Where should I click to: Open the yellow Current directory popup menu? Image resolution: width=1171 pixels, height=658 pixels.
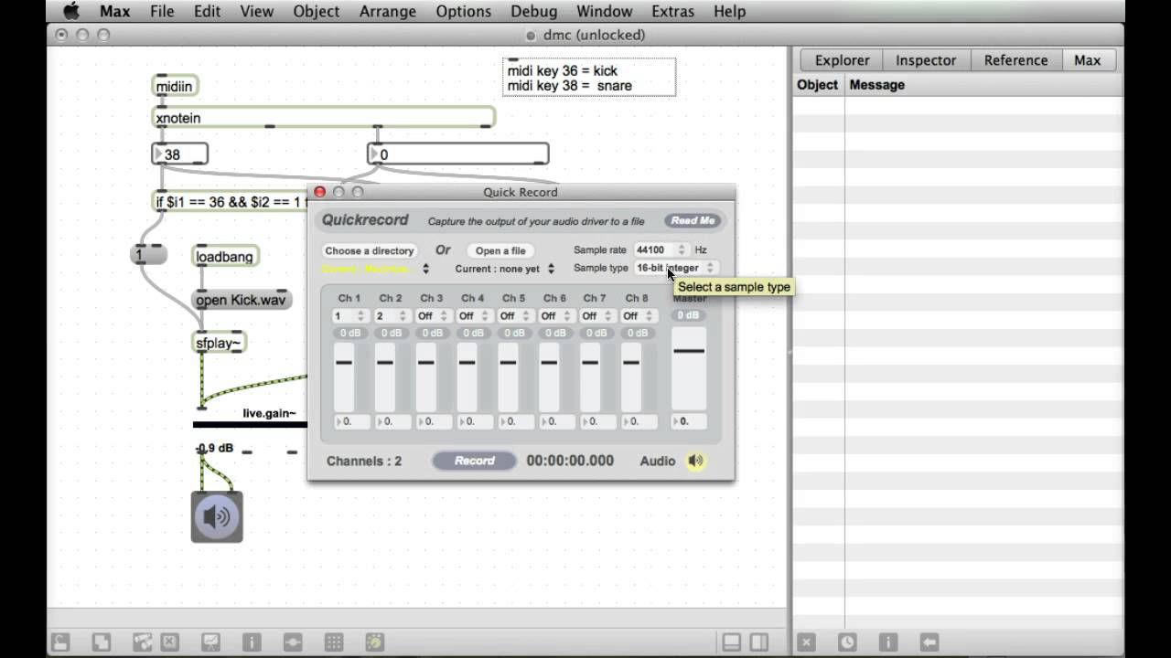(376, 269)
